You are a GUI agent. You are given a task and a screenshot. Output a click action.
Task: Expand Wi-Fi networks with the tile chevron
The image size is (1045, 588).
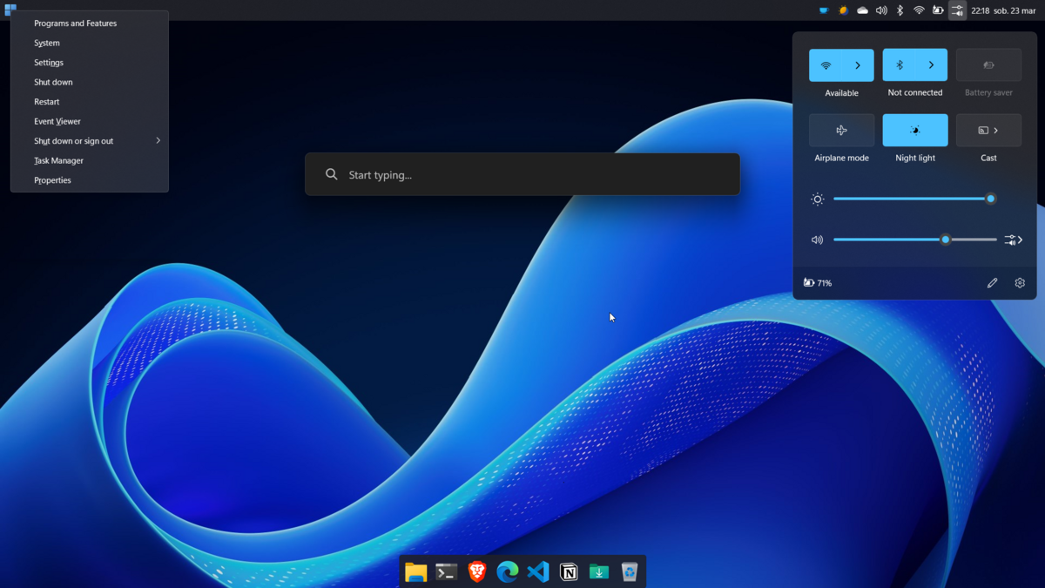(858, 65)
